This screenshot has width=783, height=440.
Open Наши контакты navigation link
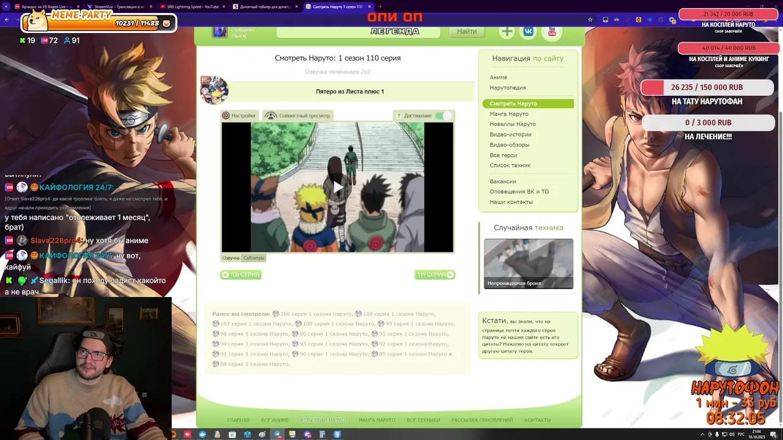pyautogui.click(x=511, y=202)
